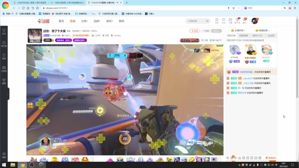This screenshot has height=168, width=299.
Task: Click the streamer avatar thumbnail
Action: [x=35, y=35]
